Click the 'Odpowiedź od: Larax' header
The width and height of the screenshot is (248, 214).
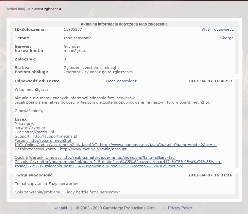pyautogui.click(x=37, y=81)
